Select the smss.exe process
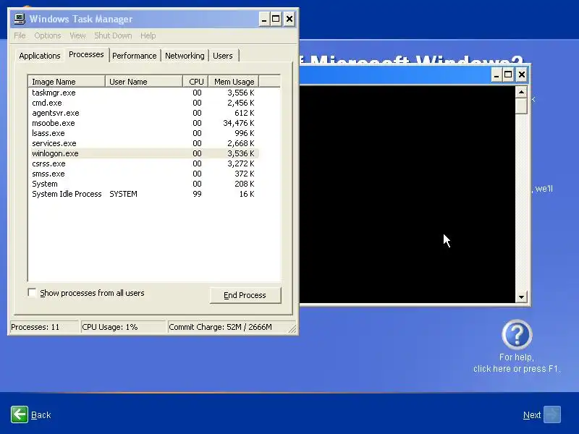This screenshot has width=579, height=434. [x=143, y=174]
